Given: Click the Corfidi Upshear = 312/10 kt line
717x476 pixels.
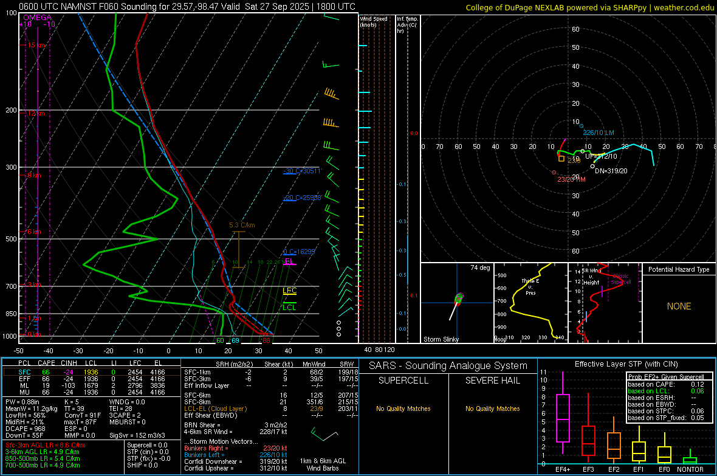Looking at the screenshot, I should pos(235,468).
